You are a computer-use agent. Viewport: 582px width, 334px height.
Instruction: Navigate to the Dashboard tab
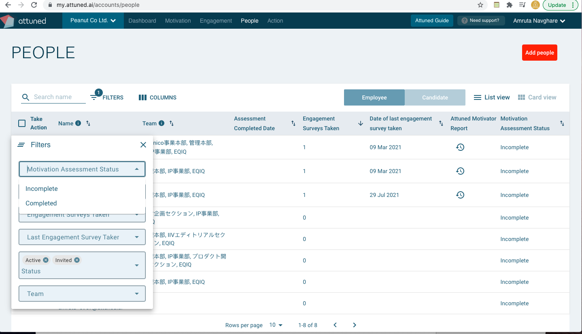click(142, 21)
